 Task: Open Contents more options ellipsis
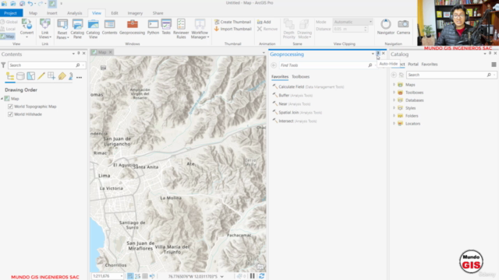[x=79, y=77]
